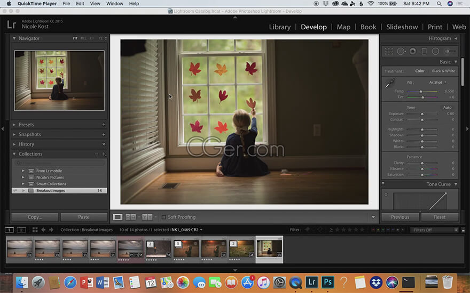
Task: Set Treatment to Color
Action: [420, 71]
